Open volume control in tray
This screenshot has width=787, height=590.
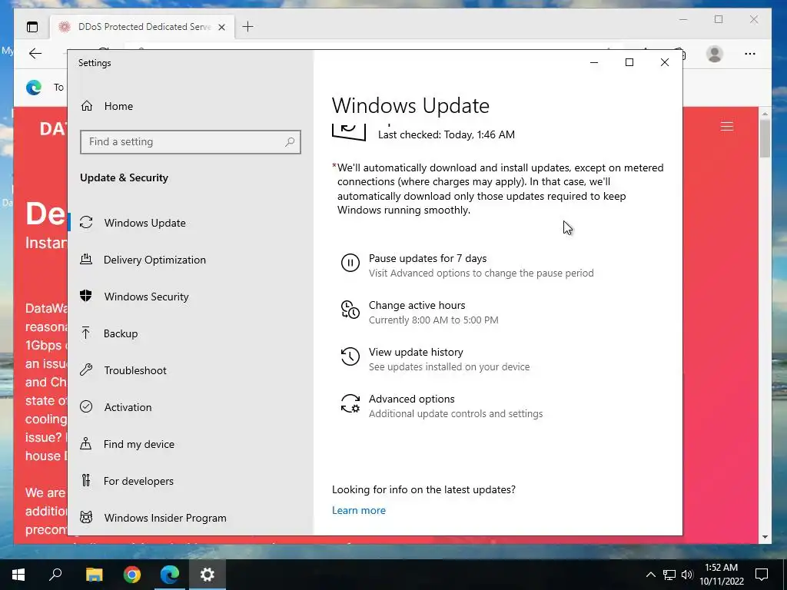coord(687,575)
